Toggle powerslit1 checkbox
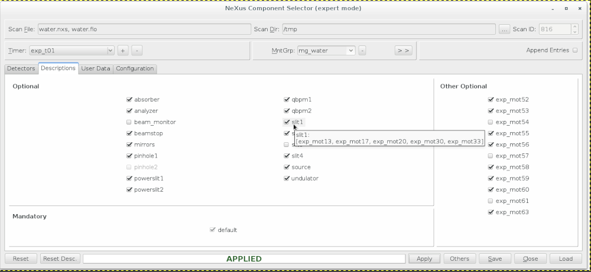 (129, 179)
